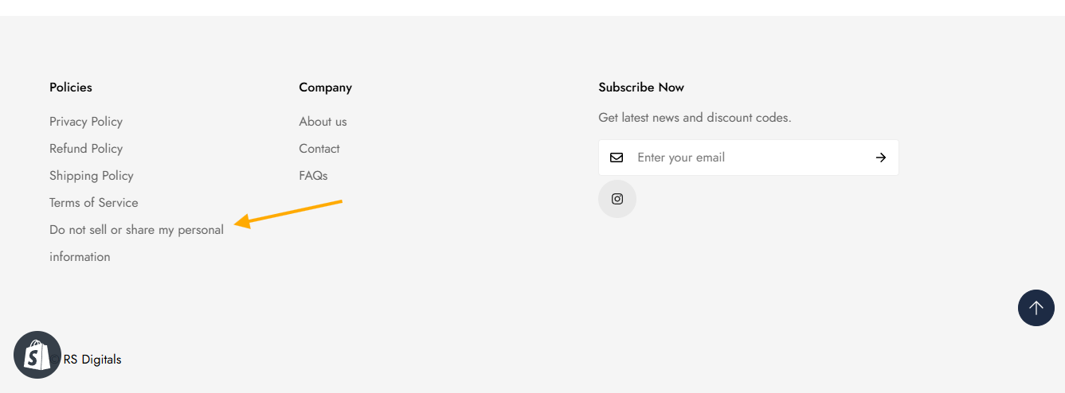1065x393 pixels.
Task: Click the Subscribe Now heading
Action: pos(641,88)
